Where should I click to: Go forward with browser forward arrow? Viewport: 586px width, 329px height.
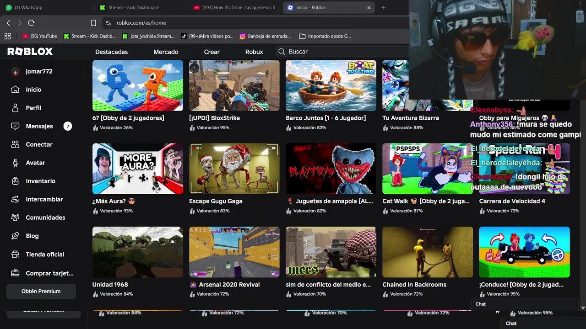pos(20,23)
